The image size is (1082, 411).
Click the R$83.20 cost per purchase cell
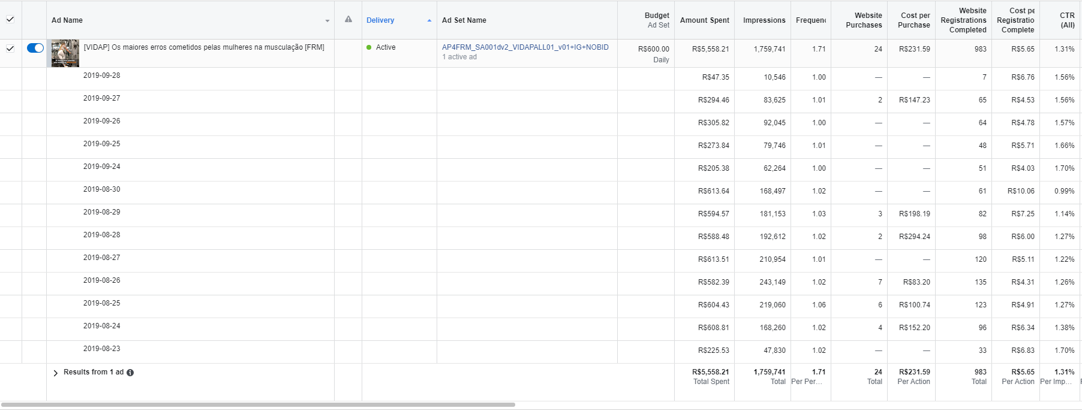coord(917,282)
